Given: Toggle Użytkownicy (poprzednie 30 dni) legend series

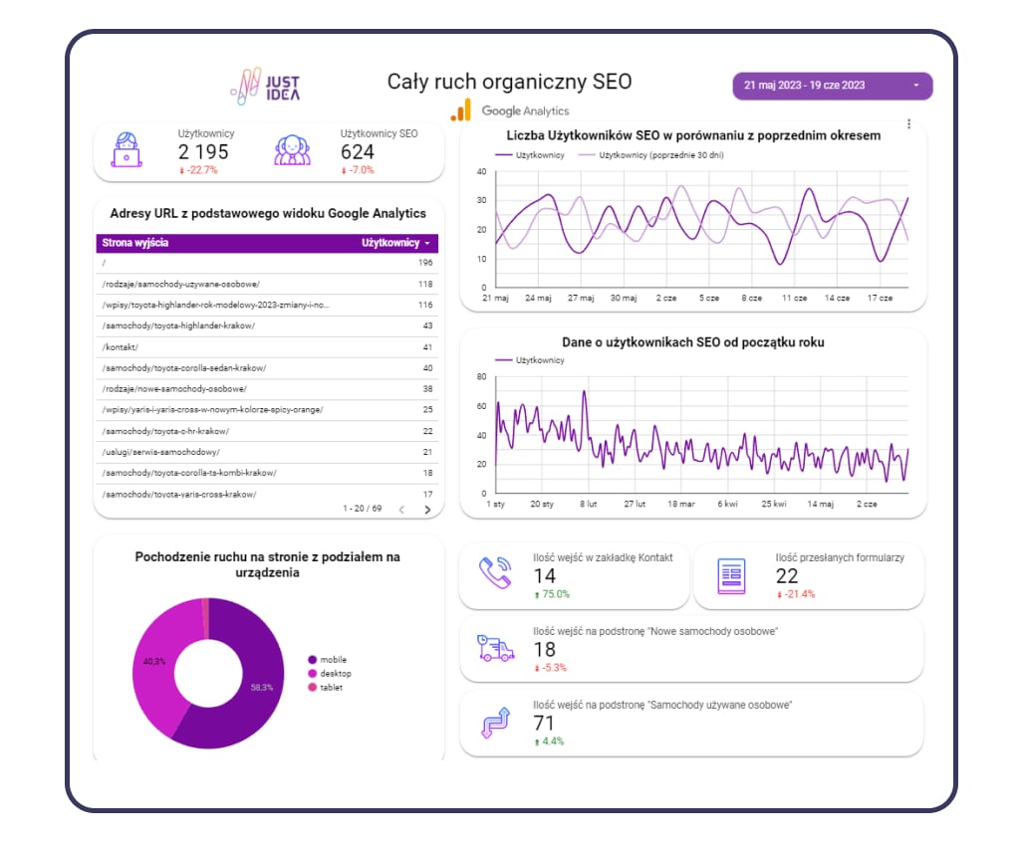Looking at the screenshot, I should [x=651, y=155].
